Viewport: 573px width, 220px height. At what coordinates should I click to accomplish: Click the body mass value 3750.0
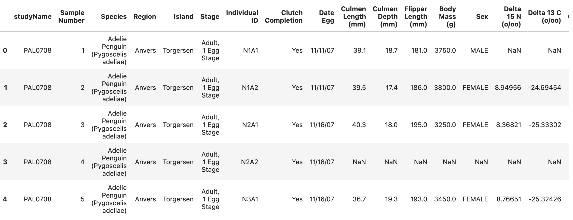445,50
